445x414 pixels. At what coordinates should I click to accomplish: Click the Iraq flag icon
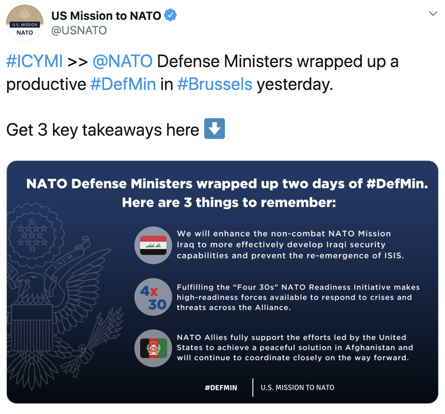tap(153, 245)
